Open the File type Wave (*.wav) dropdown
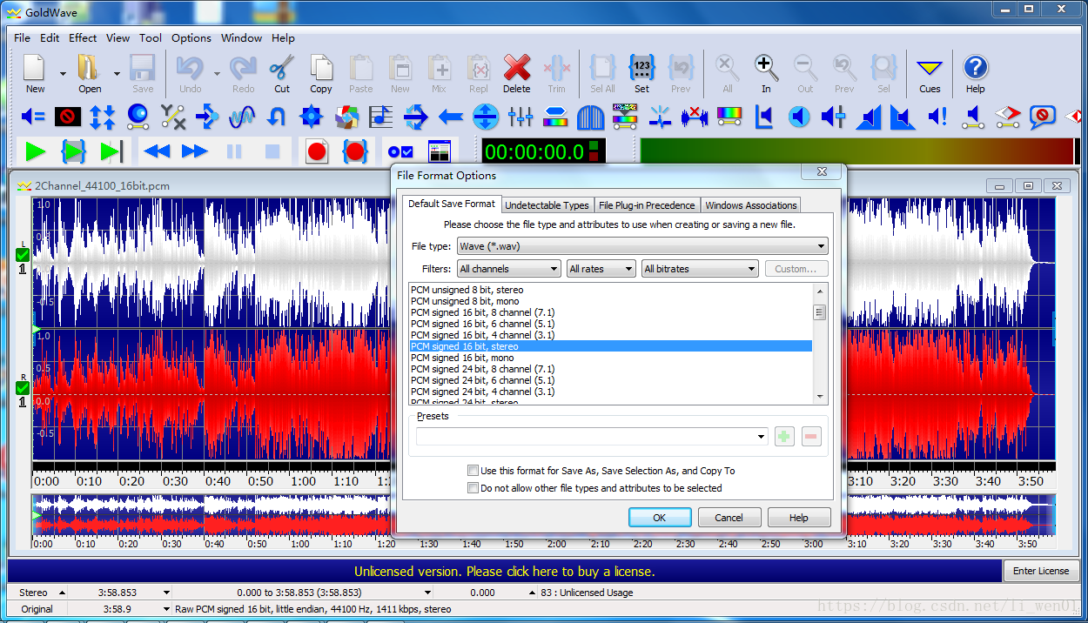This screenshot has height=623, width=1088. point(642,246)
